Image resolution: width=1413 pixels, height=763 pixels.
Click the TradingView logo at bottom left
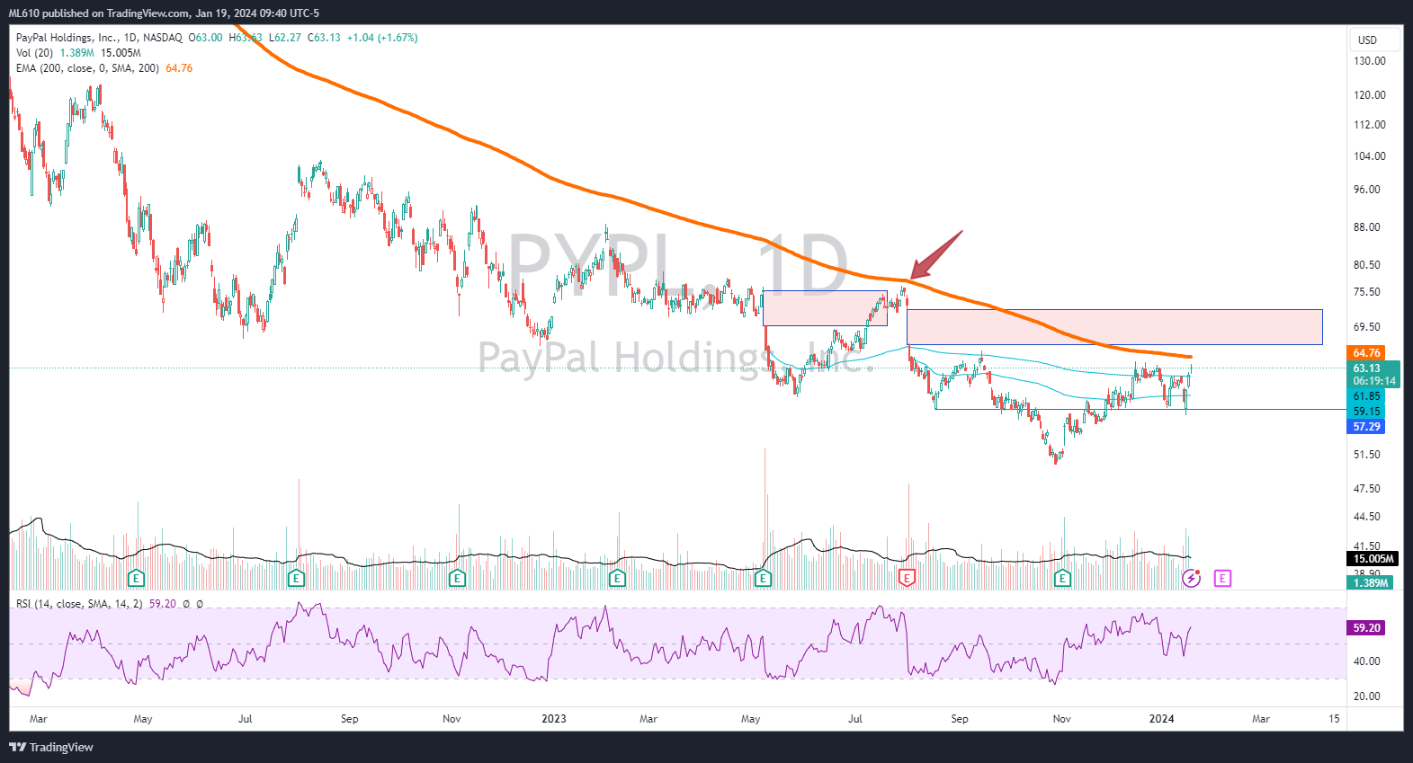pyautogui.click(x=51, y=747)
